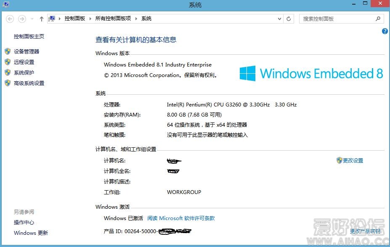The image size is (390, 247).
Task: Expand the chevron before 控制面板 breadcrumb
Action: pos(60,19)
